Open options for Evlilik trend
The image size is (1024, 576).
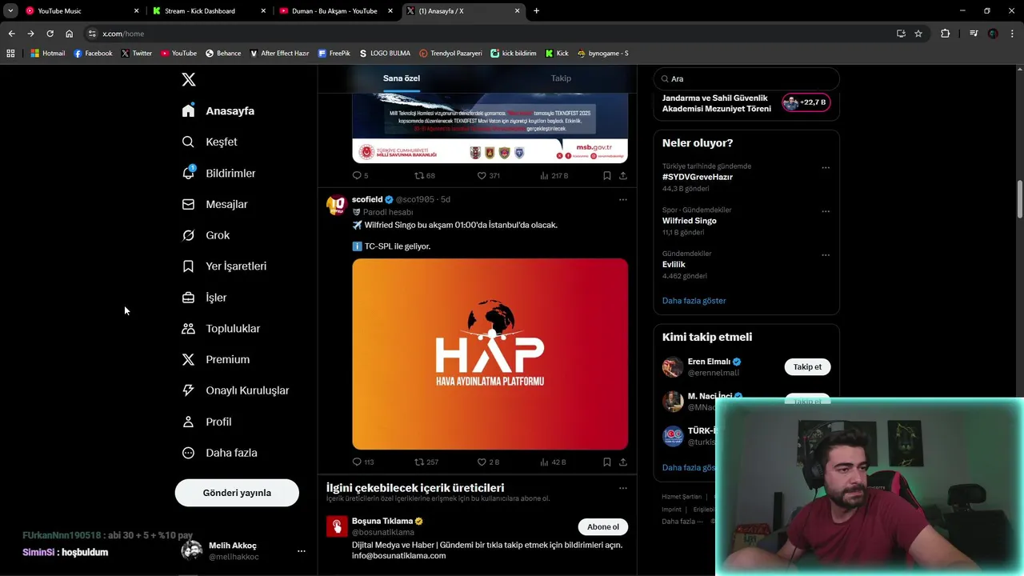[x=826, y=255]
